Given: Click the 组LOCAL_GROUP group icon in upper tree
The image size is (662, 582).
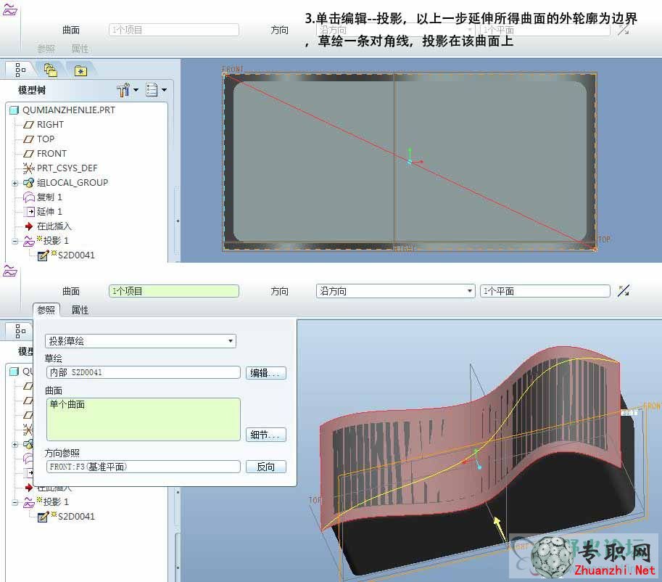Looking at the screenshot, I should click(29, 183).
